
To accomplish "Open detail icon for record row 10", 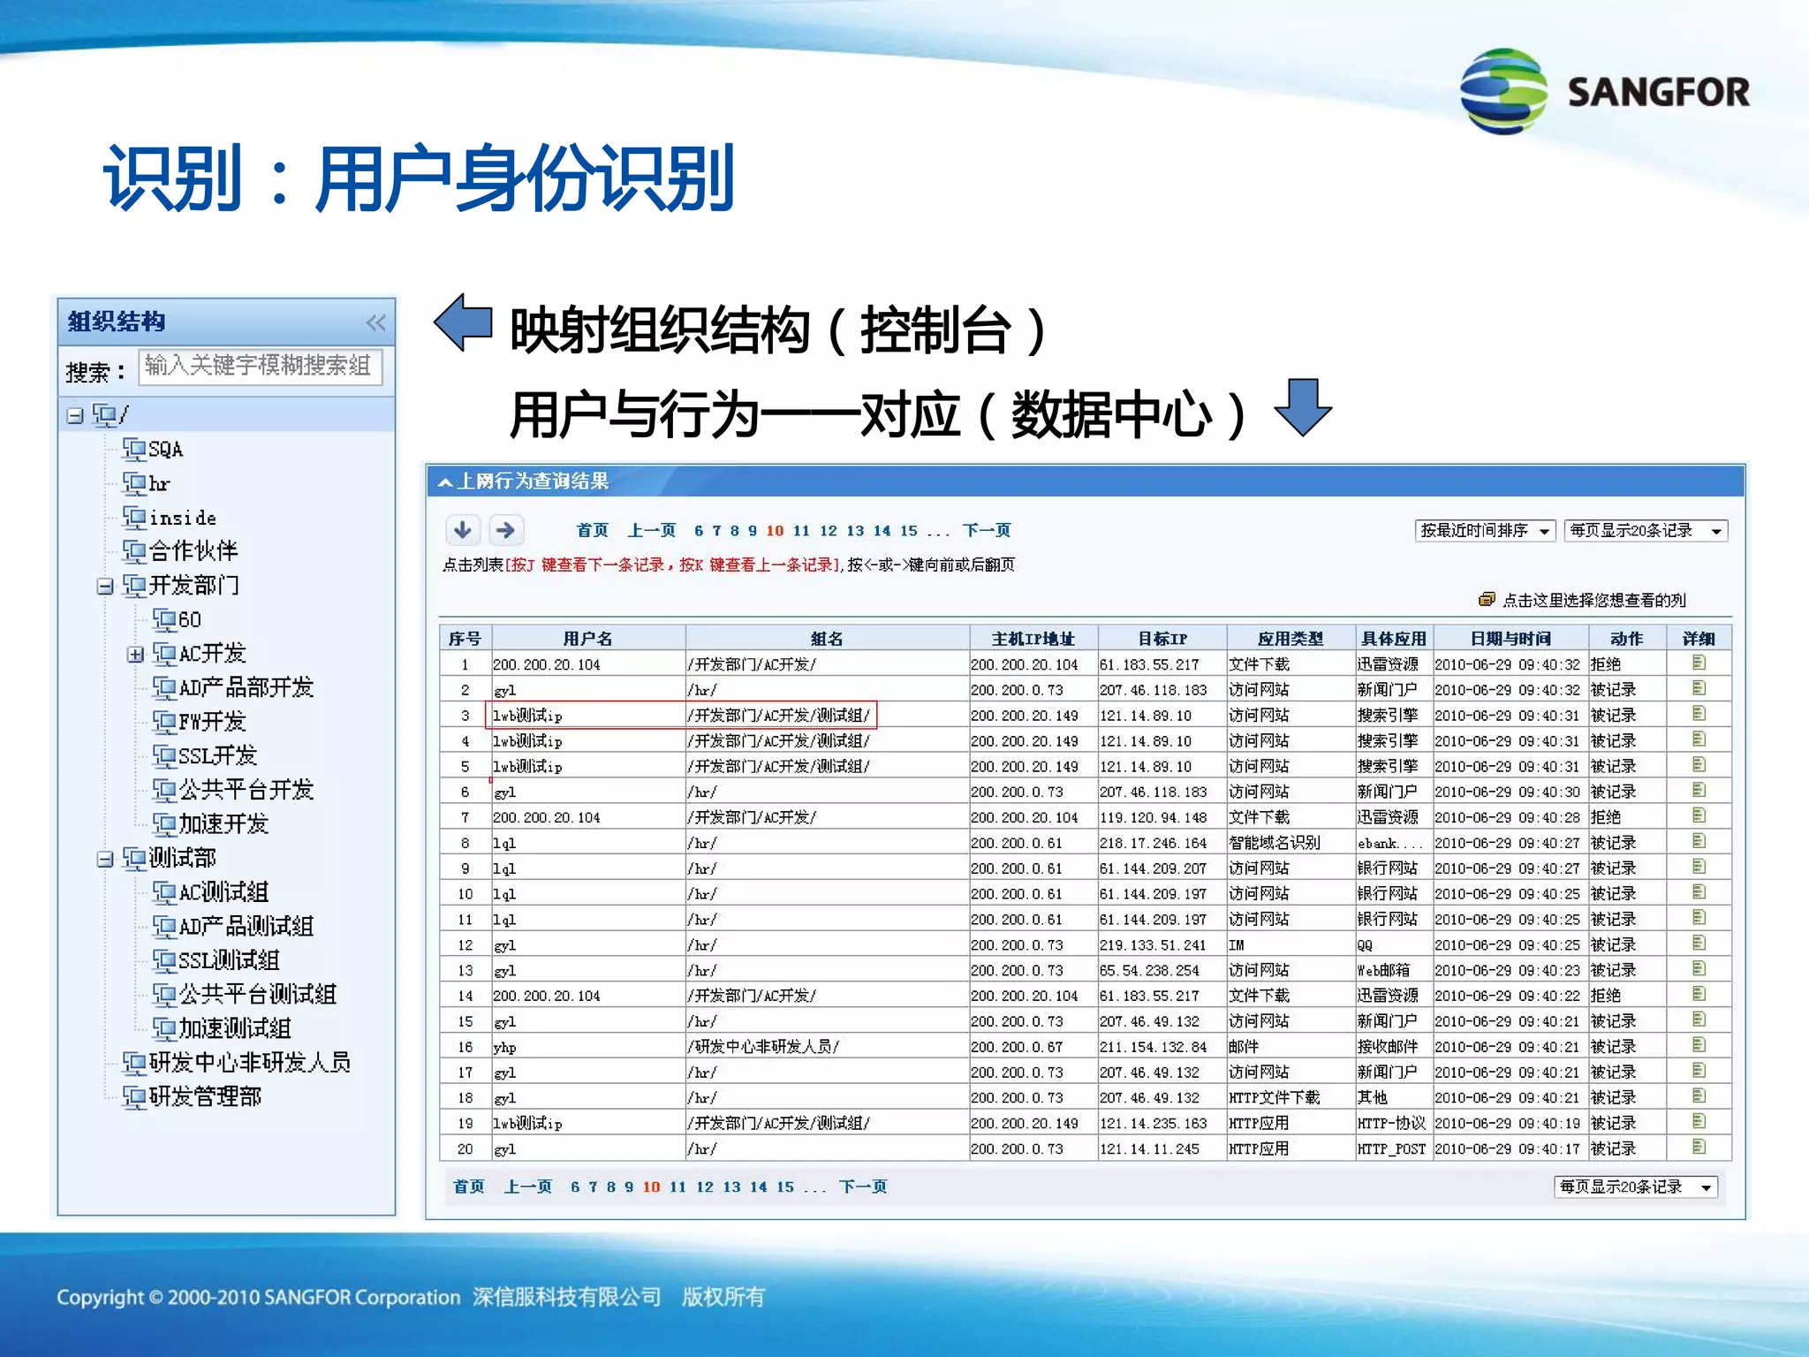I will click(x=1698, y=892).
